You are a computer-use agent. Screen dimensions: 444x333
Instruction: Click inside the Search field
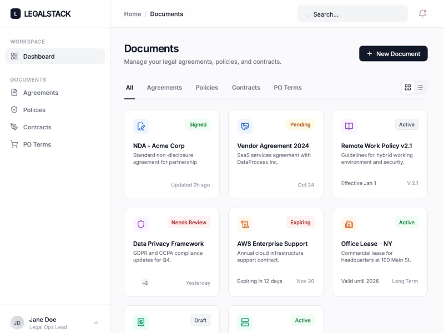click(x=352, y=13)
